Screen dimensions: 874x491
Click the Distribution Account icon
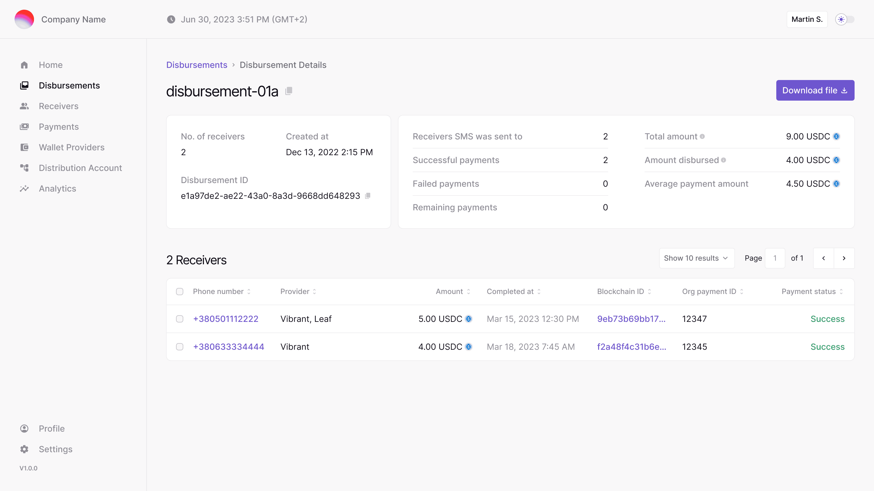24,168
